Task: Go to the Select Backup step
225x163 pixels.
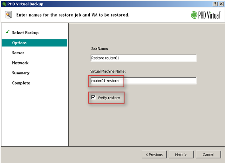Action: (x=25, y=33)
